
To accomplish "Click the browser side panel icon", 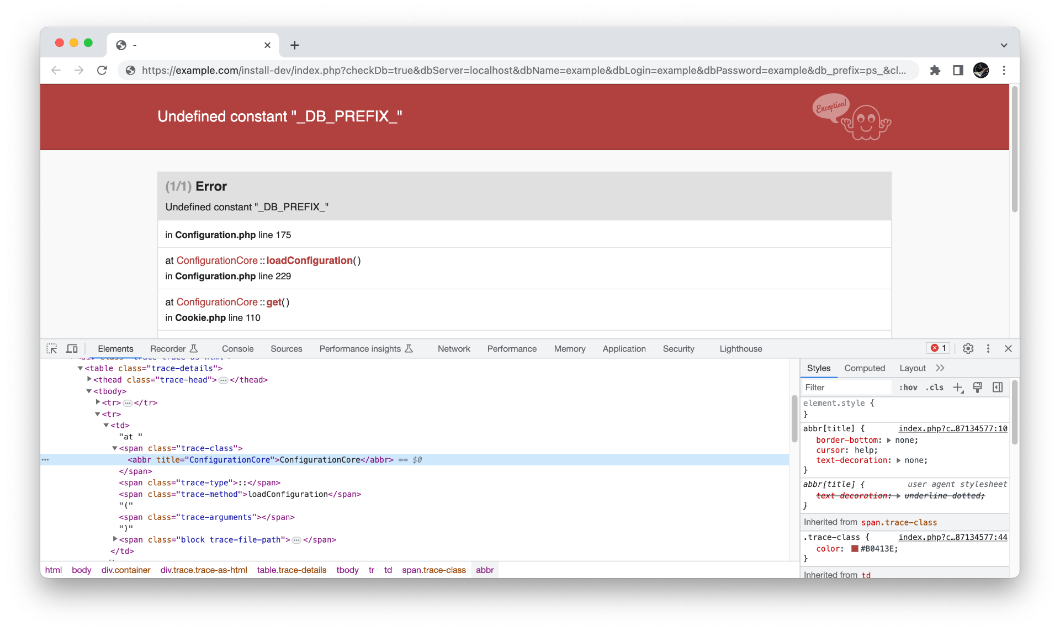I will [x=958, y=70].
